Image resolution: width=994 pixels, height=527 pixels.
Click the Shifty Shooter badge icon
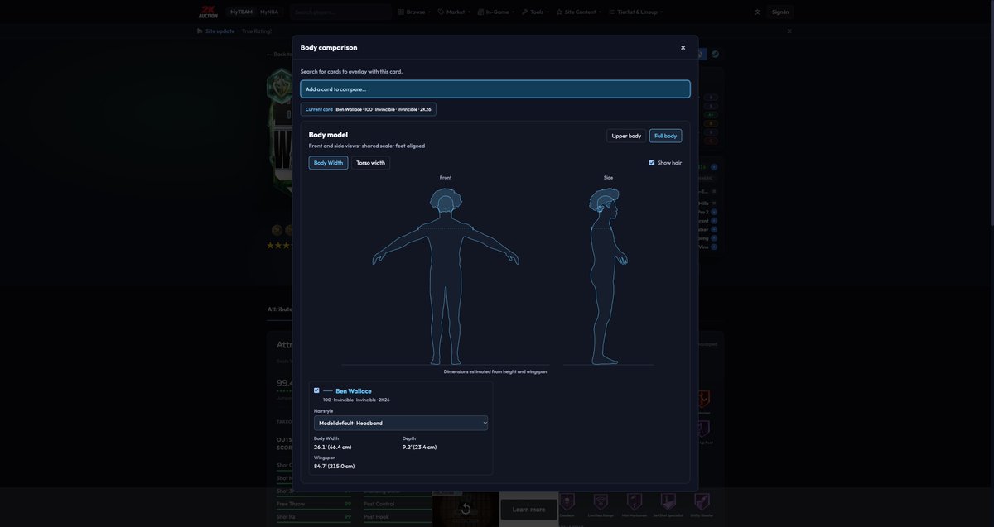click(x=702, y=501)
